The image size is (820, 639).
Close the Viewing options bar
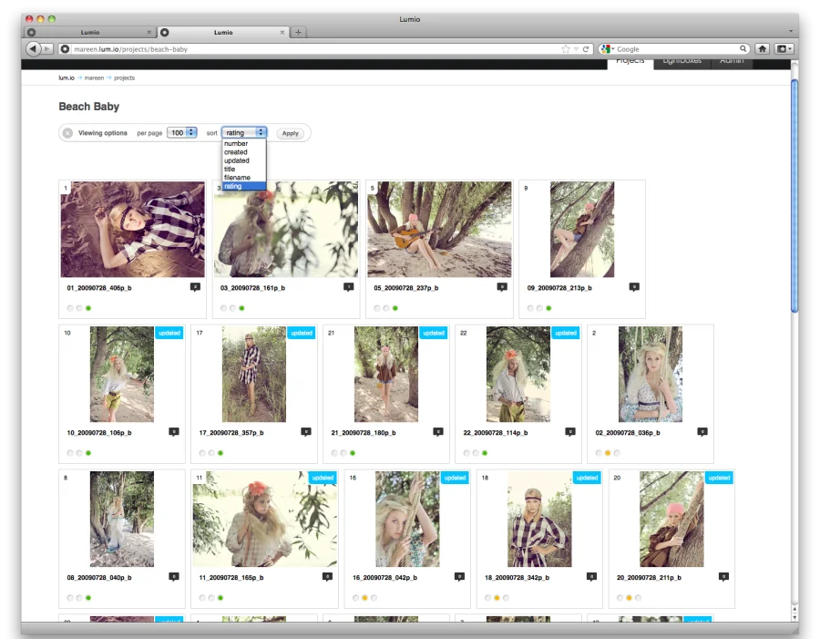[67, 133]
